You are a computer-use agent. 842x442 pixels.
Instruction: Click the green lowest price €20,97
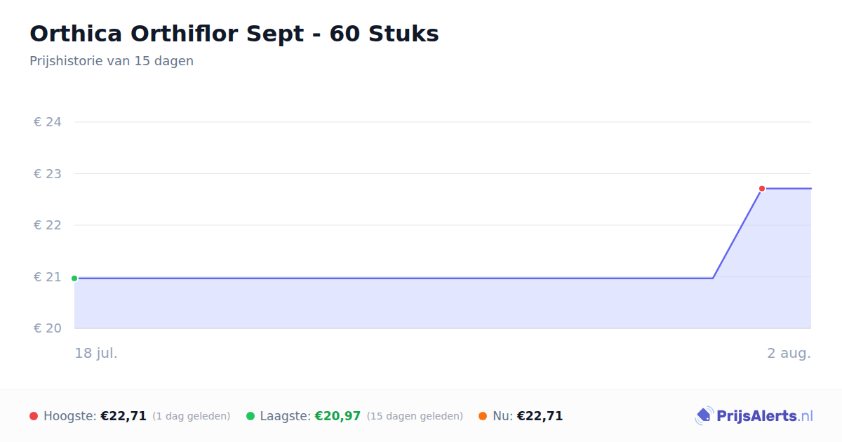[338, 416]
